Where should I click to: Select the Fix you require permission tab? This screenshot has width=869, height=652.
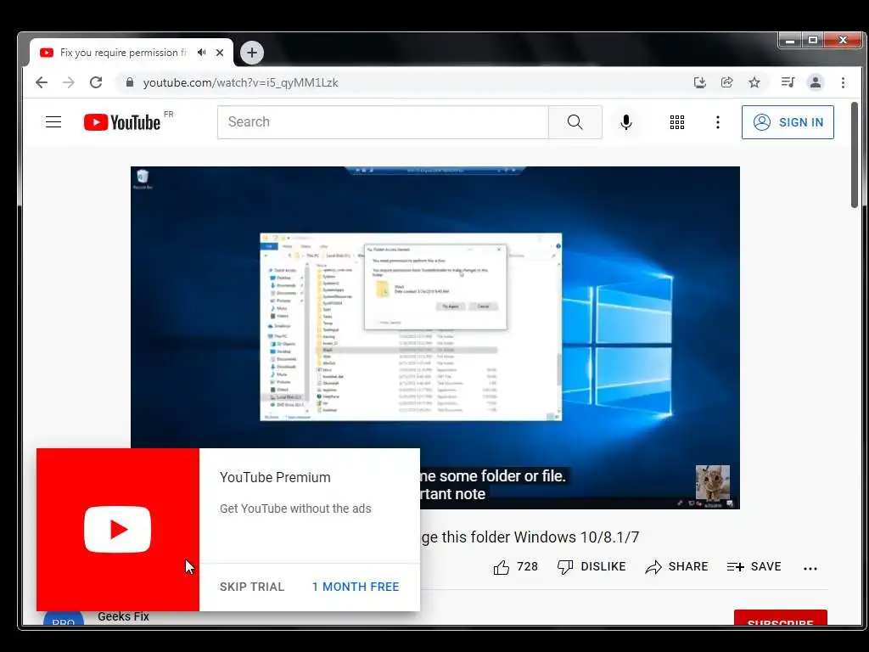tap(125, 53)
